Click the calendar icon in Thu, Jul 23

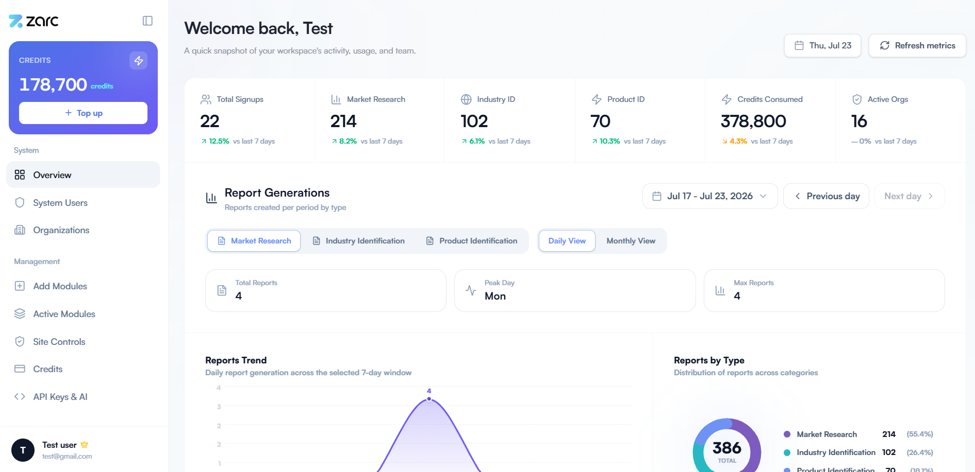[x=799, y=45]
